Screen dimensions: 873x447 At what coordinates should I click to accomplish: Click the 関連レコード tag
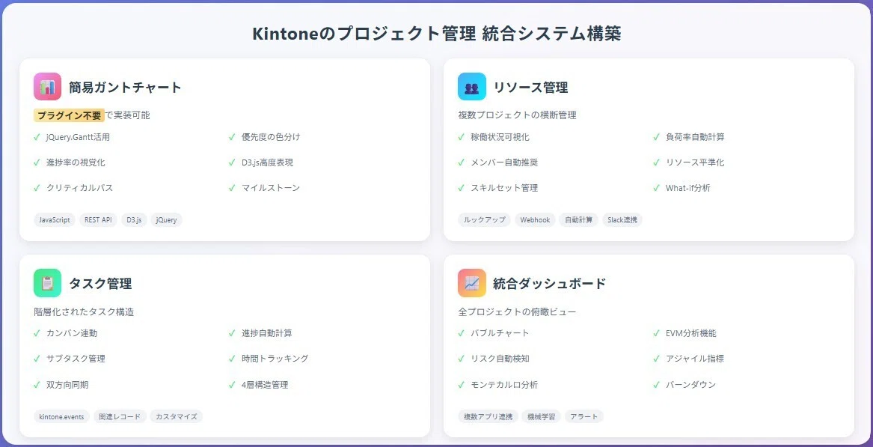pos(120,416)
